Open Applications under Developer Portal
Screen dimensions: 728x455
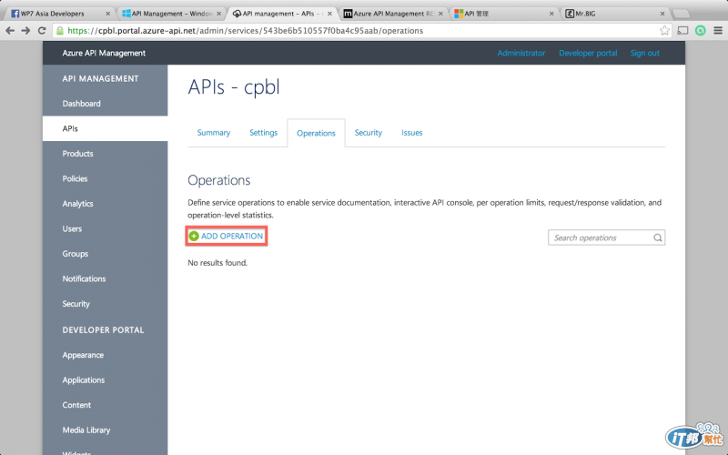coord(105,380)
